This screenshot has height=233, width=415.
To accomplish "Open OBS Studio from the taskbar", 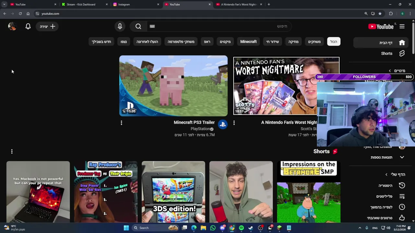I will coord(260,228).
